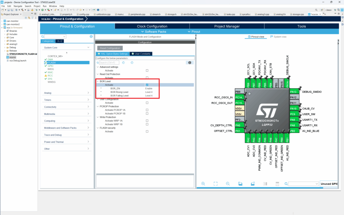Screen dimensions: 344x215
Task: Click the parameter Search field
Action: [109, 62]
